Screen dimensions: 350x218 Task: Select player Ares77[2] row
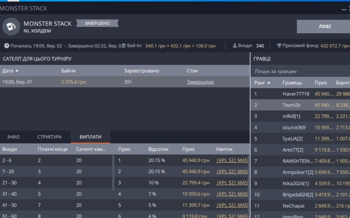[x=300, y=150]
